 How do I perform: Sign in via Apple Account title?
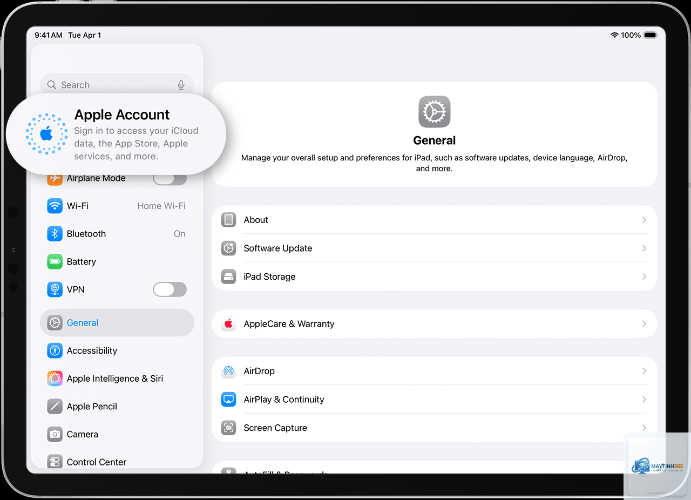[x=122, y=114]
